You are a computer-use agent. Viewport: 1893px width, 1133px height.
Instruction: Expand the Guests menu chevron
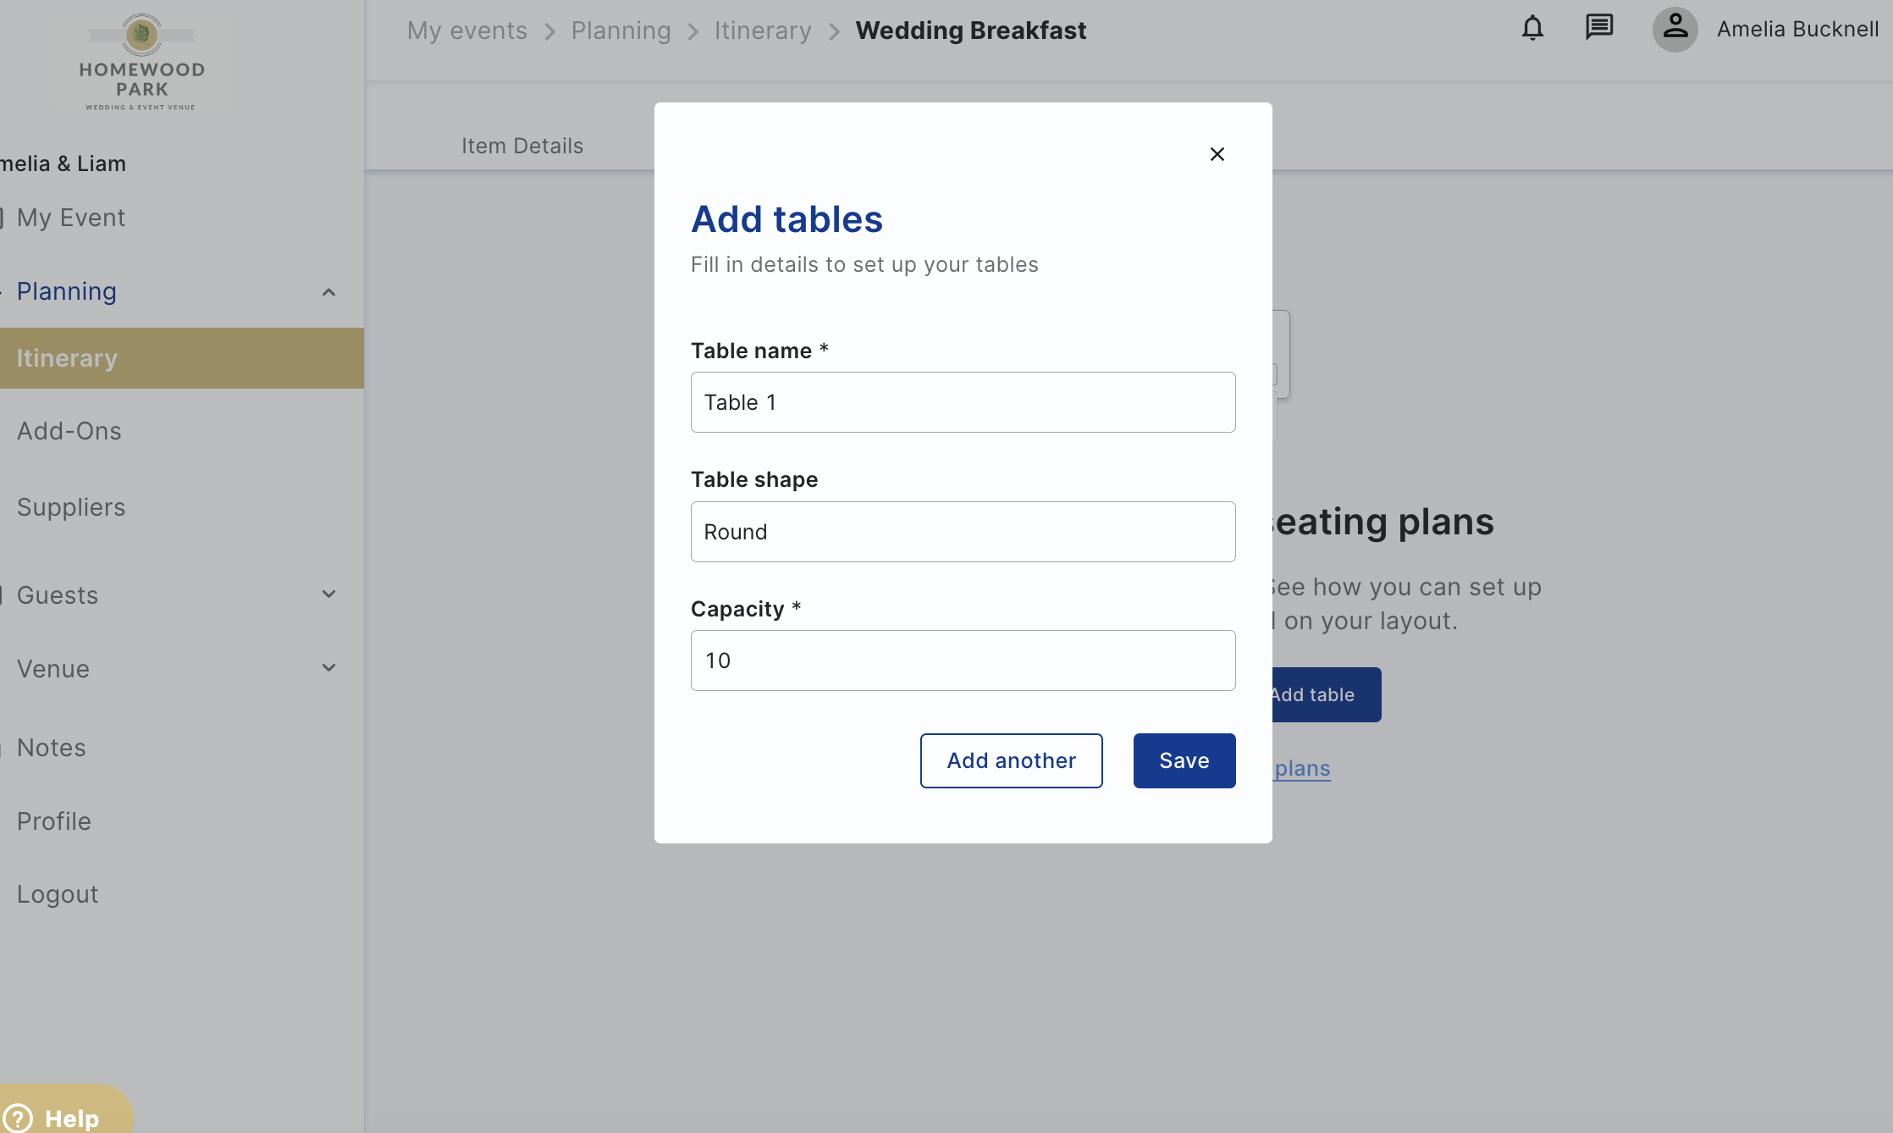coord(329,594)
